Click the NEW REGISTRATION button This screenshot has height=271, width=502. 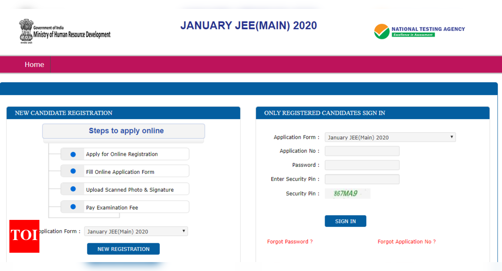click(123, 249)
